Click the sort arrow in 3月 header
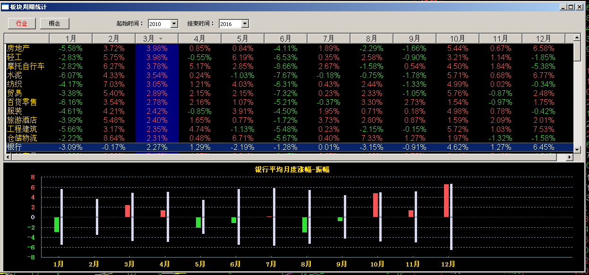This screenshot has width=589, height=275. [x=161, y=39]
